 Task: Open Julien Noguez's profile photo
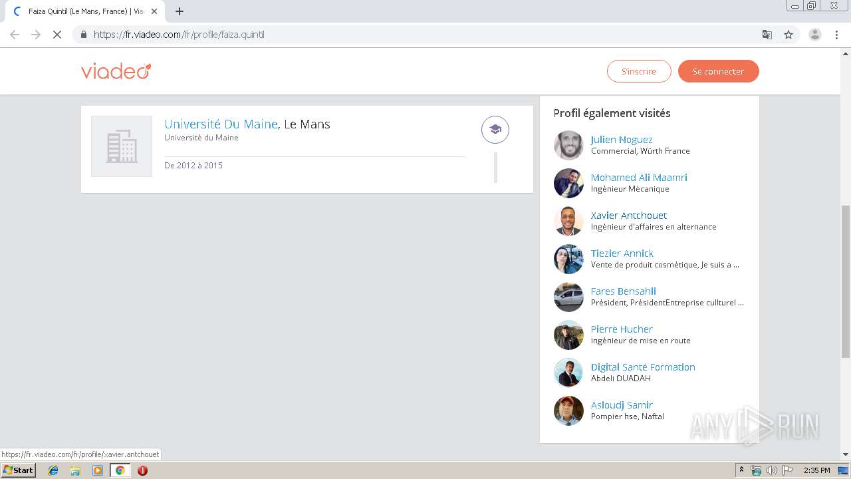click(568, 145)
